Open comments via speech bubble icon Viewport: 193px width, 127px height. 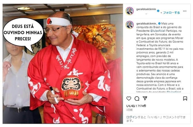click(x=137, y=98)
